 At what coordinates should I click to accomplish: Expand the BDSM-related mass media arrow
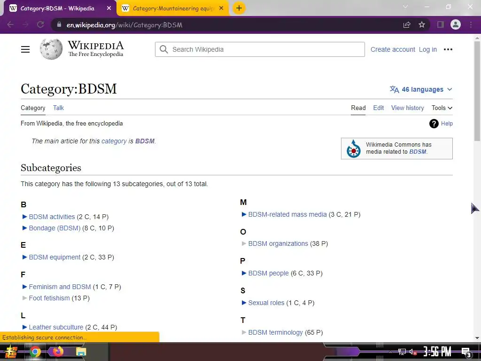pyautogui.click(x=244, y=214)
